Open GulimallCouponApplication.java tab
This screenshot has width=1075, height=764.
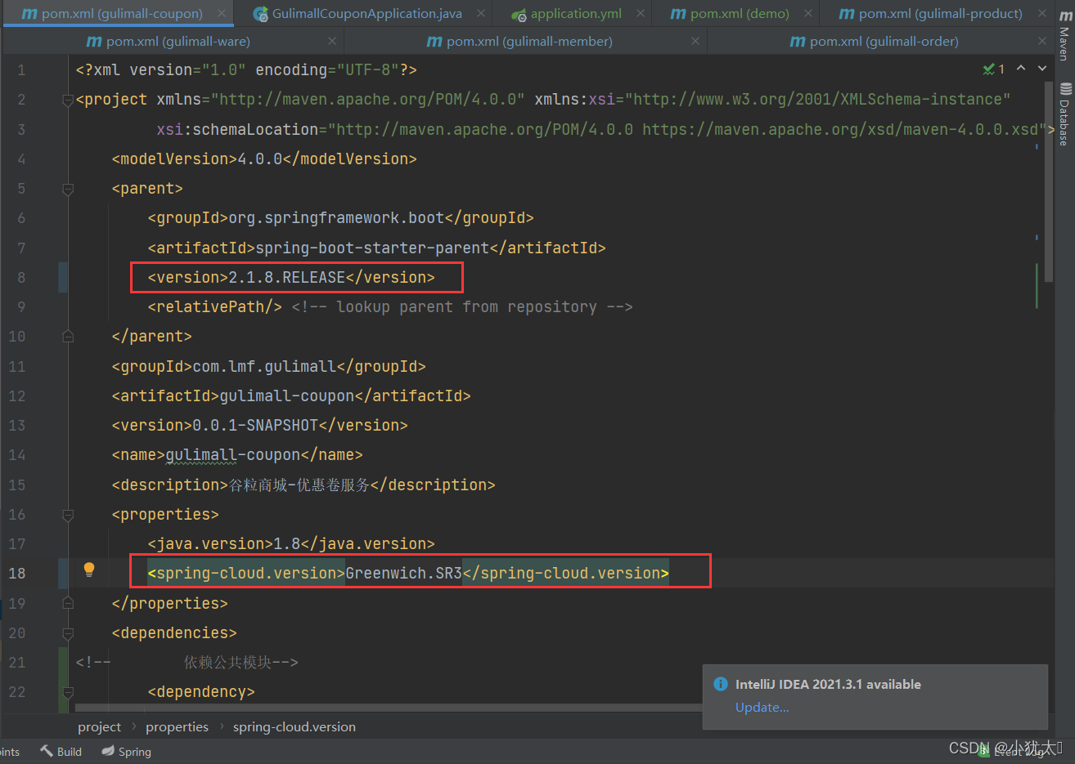[x=367, y=14]
